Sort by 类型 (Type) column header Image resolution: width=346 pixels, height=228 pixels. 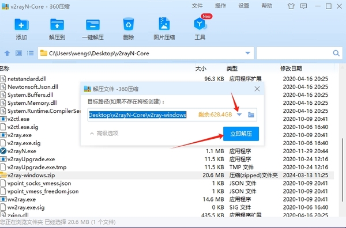pyautogui.click(x=232, y=69)
